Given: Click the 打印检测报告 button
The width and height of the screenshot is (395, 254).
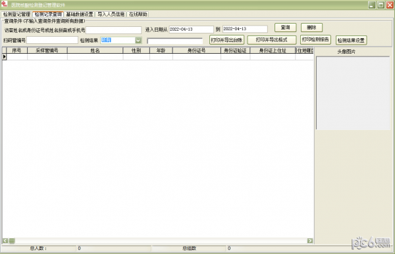Looking at the screenshot, I should [315, 39].
